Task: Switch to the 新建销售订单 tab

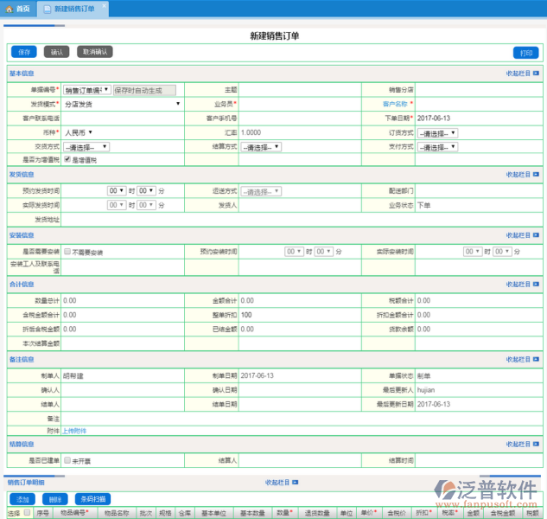Action: click(73, 9)
